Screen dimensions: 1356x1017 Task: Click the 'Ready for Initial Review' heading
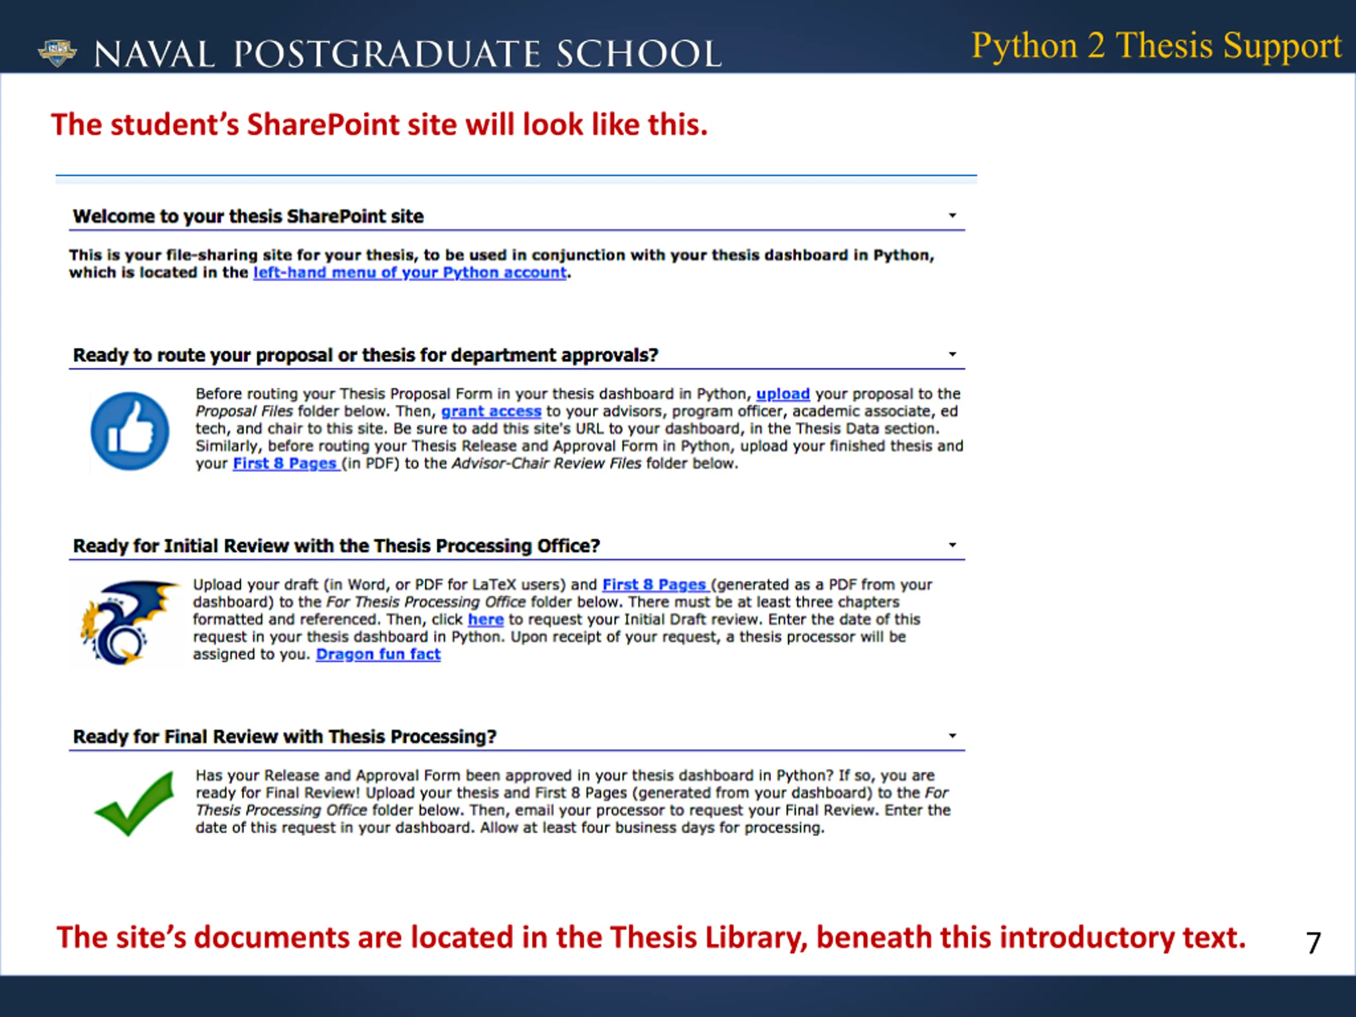click(x=336, y=546)
